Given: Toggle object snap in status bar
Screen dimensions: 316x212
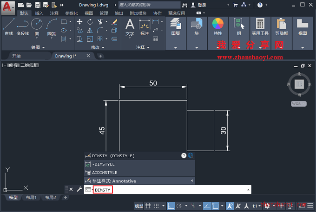Looking at the screenshot, I should pos(216,206).
